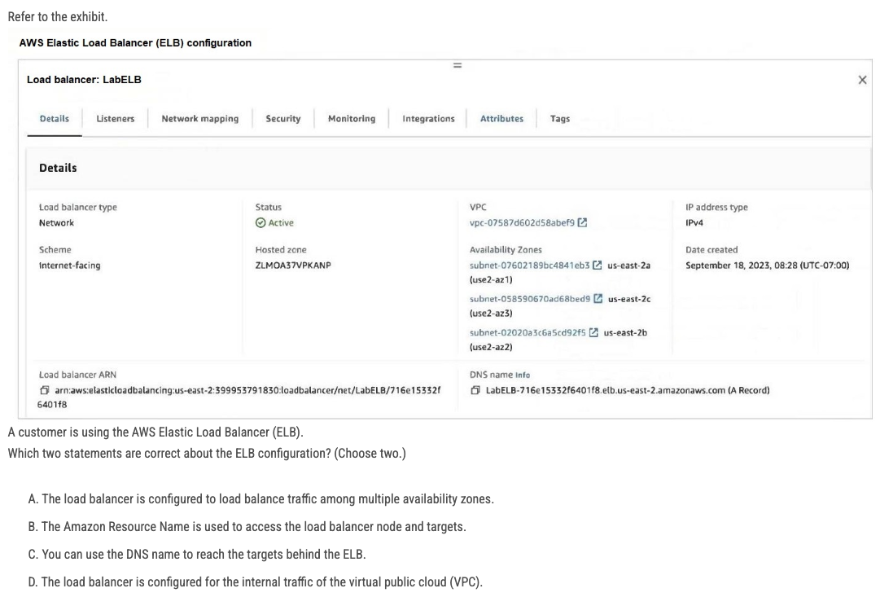Click the panel drag handle at top

[458, 65]
